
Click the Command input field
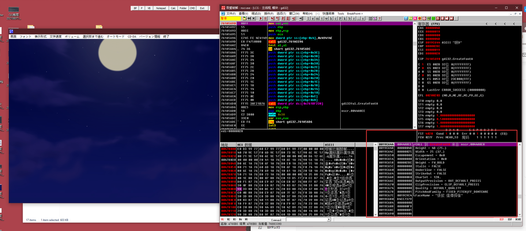306,220
